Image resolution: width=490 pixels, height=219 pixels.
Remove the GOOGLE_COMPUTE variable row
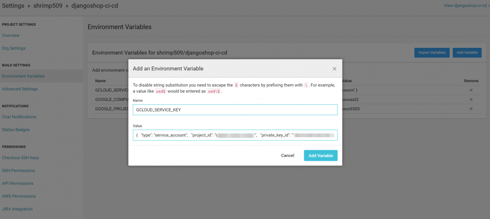pos(471,99)
